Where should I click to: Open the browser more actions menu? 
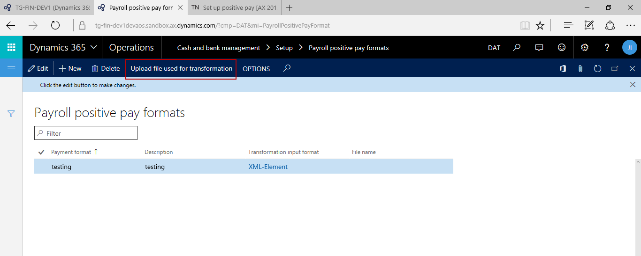(x=631, y=25)
